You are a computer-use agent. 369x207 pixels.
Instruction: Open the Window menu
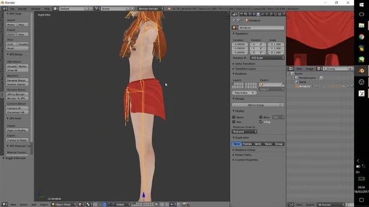[x=36, y=9]
